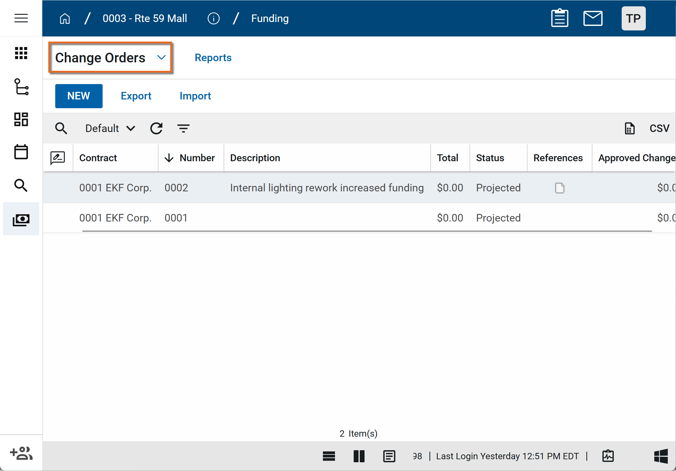Switch to single-pane rows layout icon
Image resolution: width=676 pixels, height=471 pixels.
coord(329,456)
